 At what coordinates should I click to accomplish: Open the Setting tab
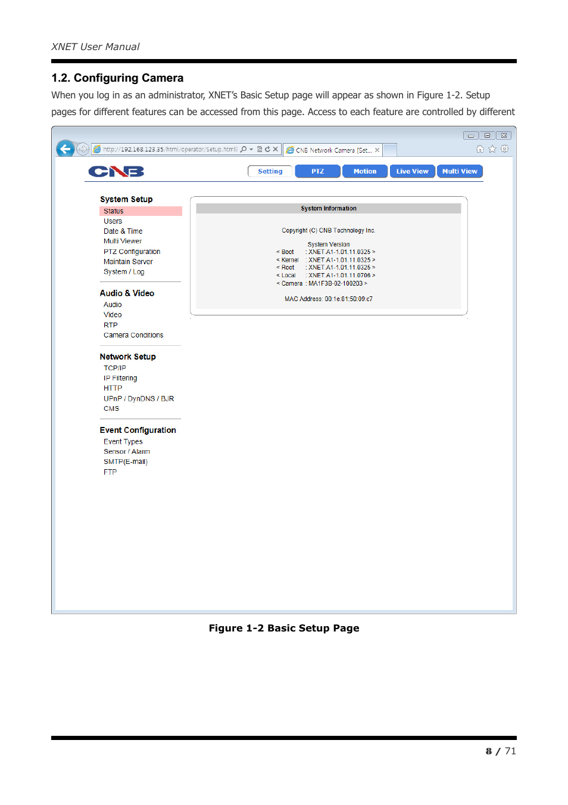point(270,171)
